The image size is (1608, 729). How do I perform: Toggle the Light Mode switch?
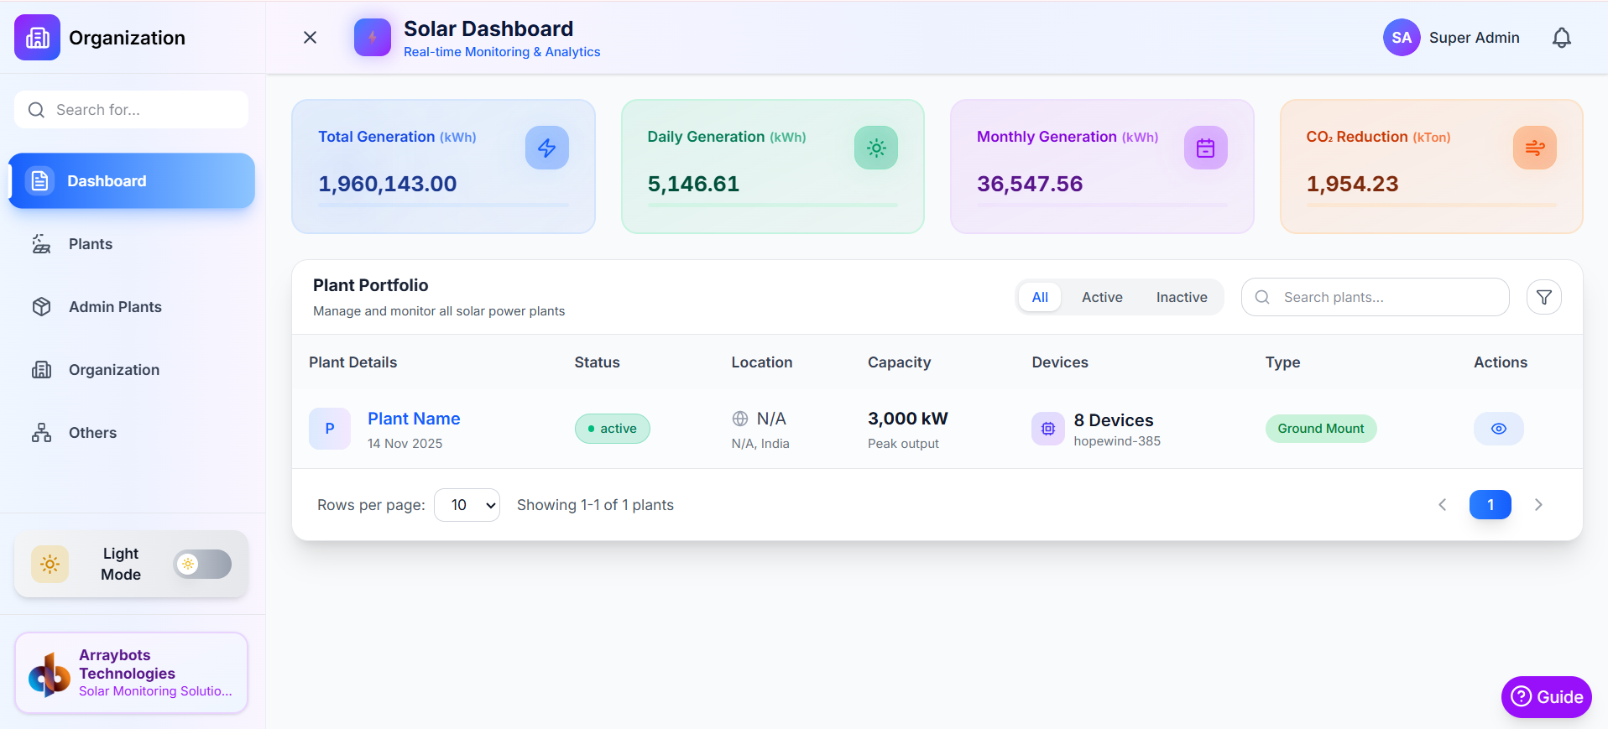202,565
